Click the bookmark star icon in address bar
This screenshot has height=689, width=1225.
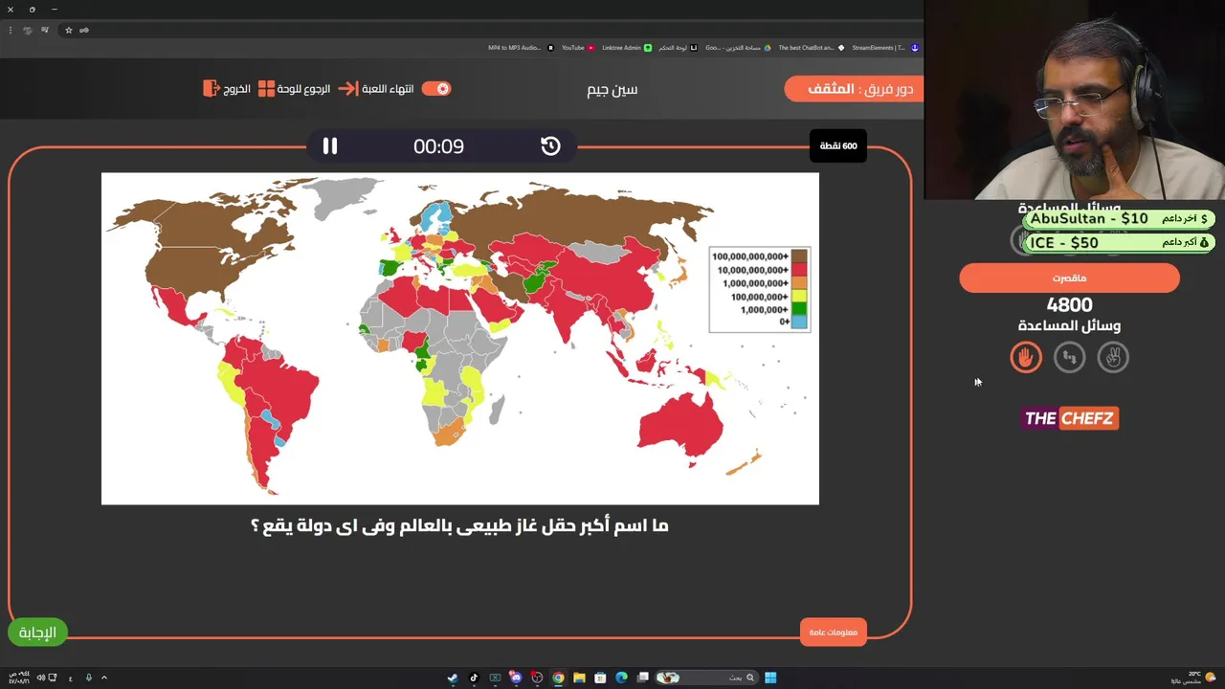point(68,30)
